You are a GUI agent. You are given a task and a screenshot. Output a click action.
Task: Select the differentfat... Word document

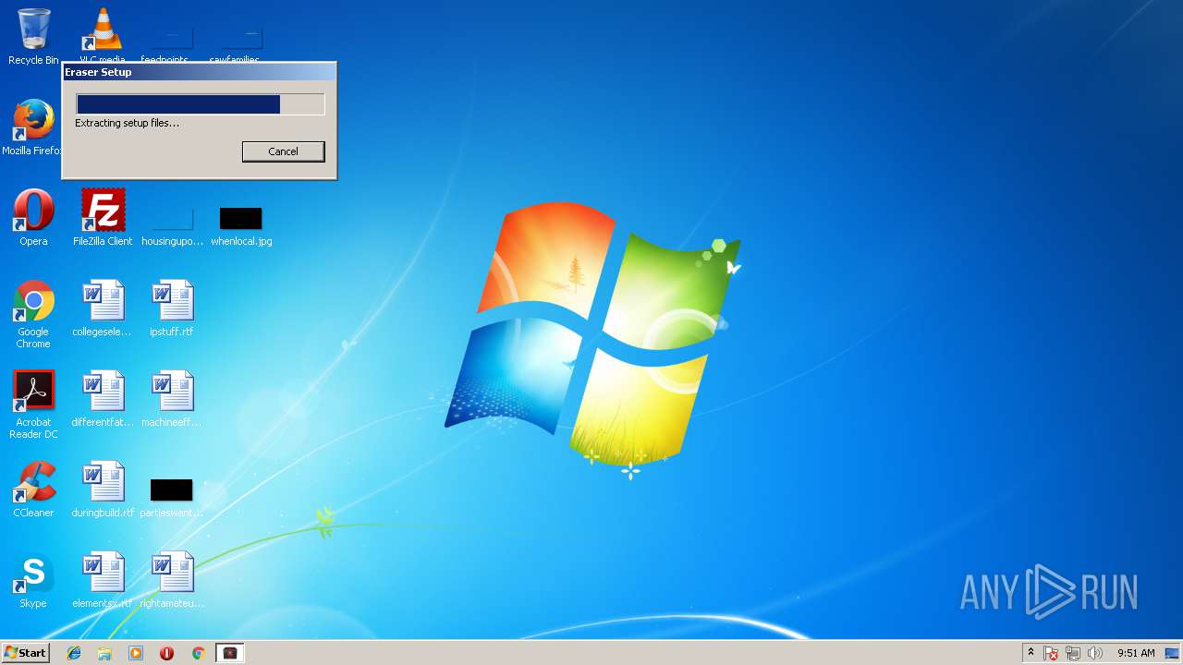(103, 399)
